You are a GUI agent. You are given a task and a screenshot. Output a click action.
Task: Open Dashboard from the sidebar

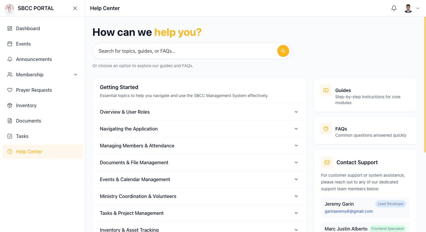tap(28, 28)
